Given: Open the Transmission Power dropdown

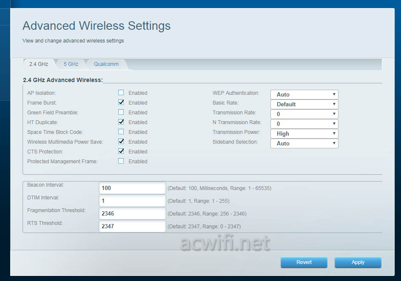Looking at the screenshot, I should point(304,134).
